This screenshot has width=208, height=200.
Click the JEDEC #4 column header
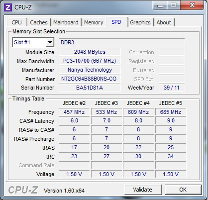138,103
